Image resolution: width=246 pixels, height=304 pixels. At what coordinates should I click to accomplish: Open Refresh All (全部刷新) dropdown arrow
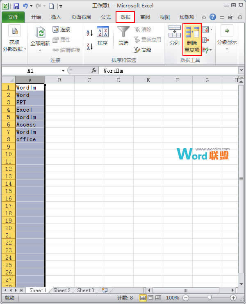pos(40,51)
